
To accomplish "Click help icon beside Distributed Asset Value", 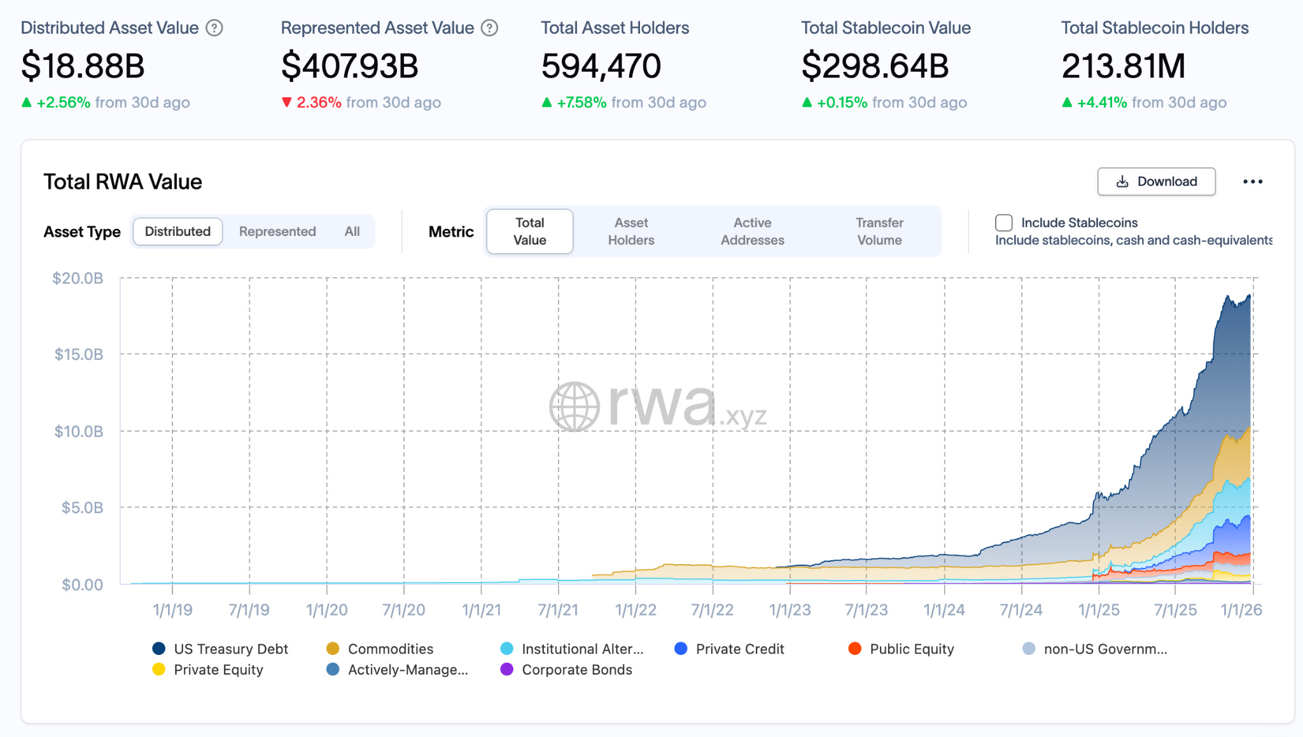I will tap(214, 28).
